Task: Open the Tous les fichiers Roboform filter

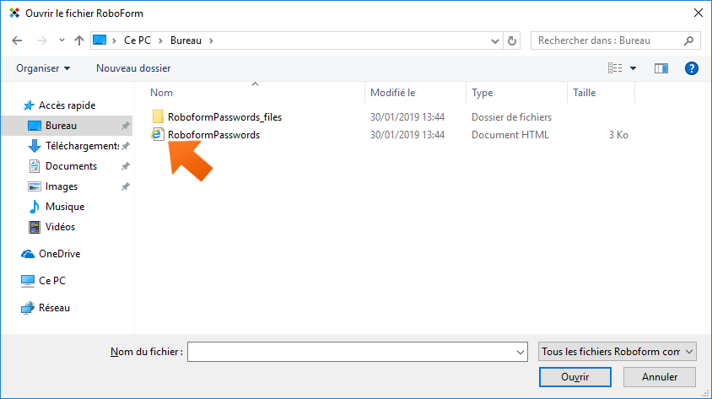Action: tap(618, 352)
